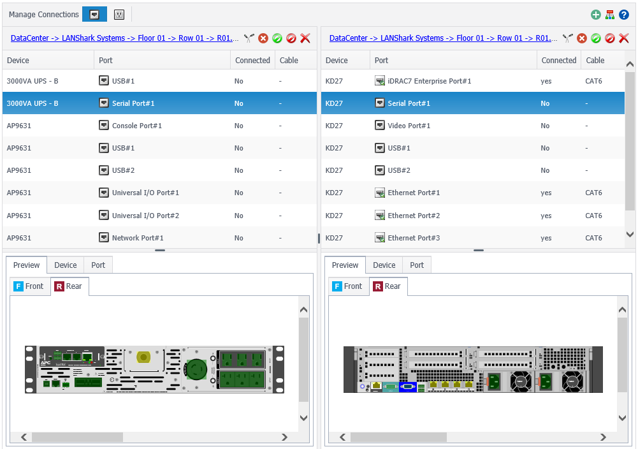Switch to left pane Port tab
This screenshot has width=638, height=449.
(98, 265)
